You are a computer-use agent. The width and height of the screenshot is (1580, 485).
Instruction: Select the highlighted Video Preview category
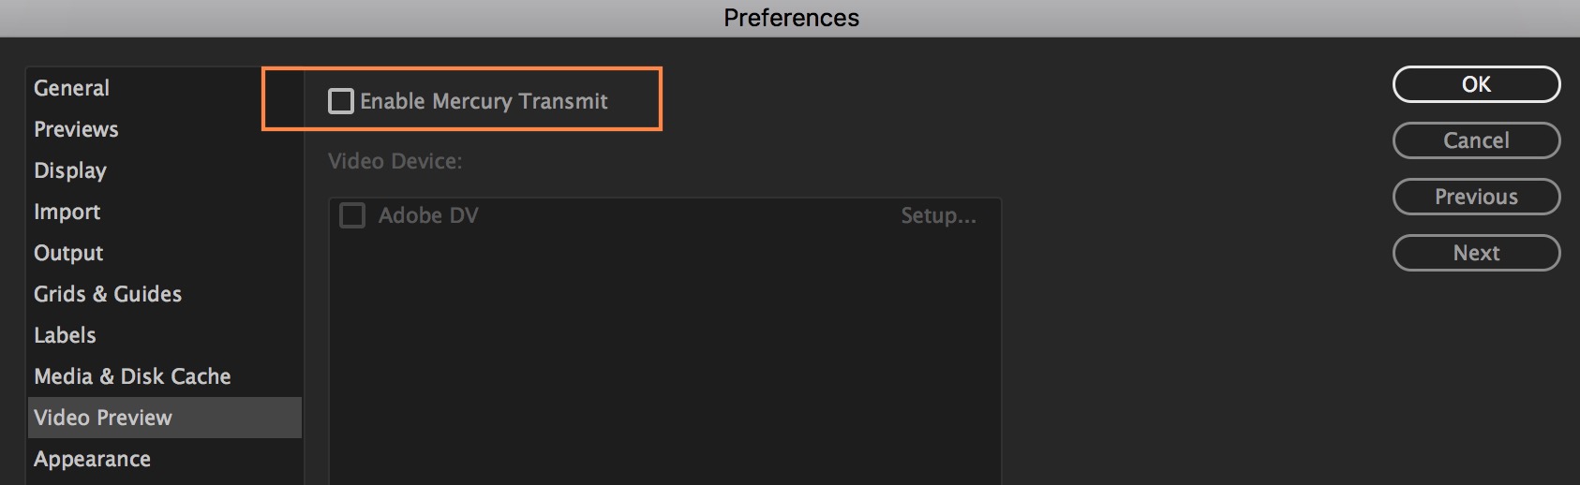[x=103, y=418]
